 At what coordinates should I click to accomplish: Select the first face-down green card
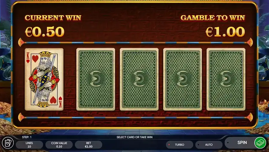(x=96, y=79)
